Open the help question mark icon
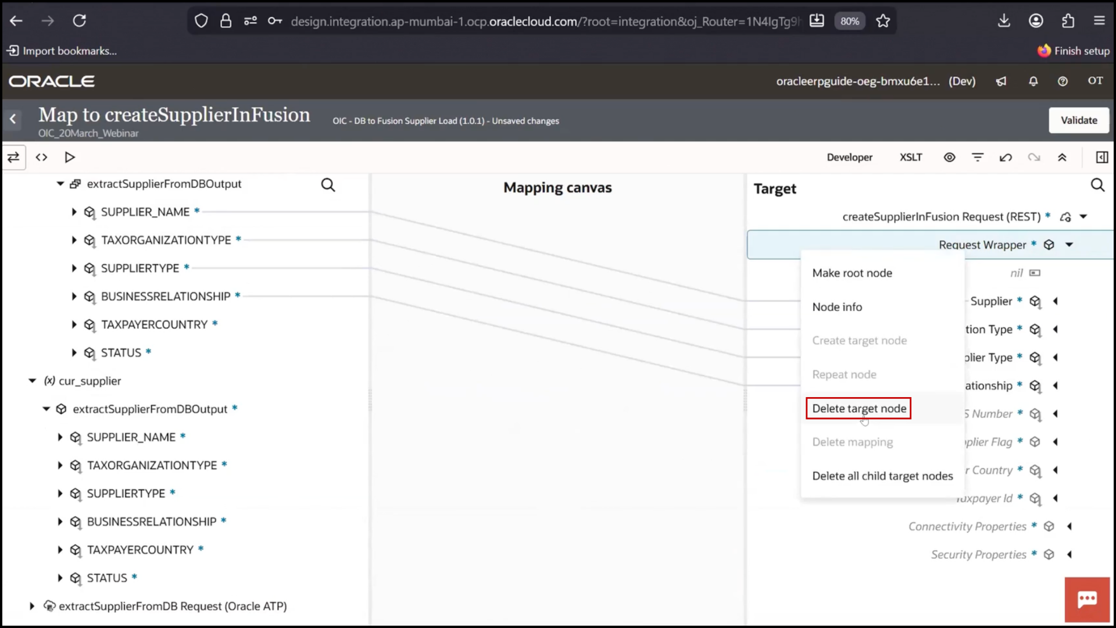The image size is (1116, 628). point(1063,81)
